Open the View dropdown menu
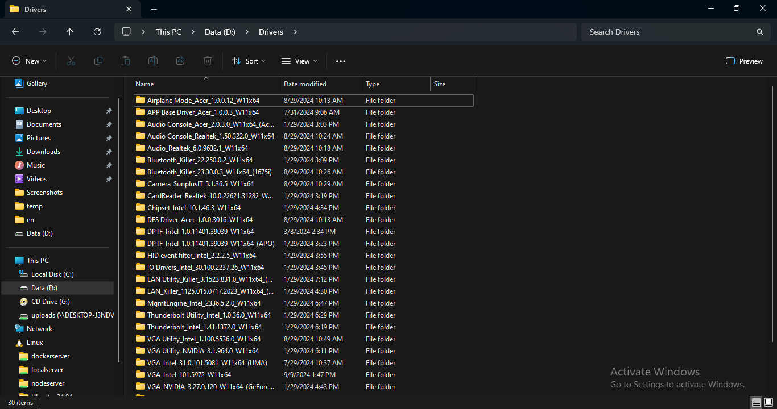The width and height of the screenshot is (777, 409). 299,61
